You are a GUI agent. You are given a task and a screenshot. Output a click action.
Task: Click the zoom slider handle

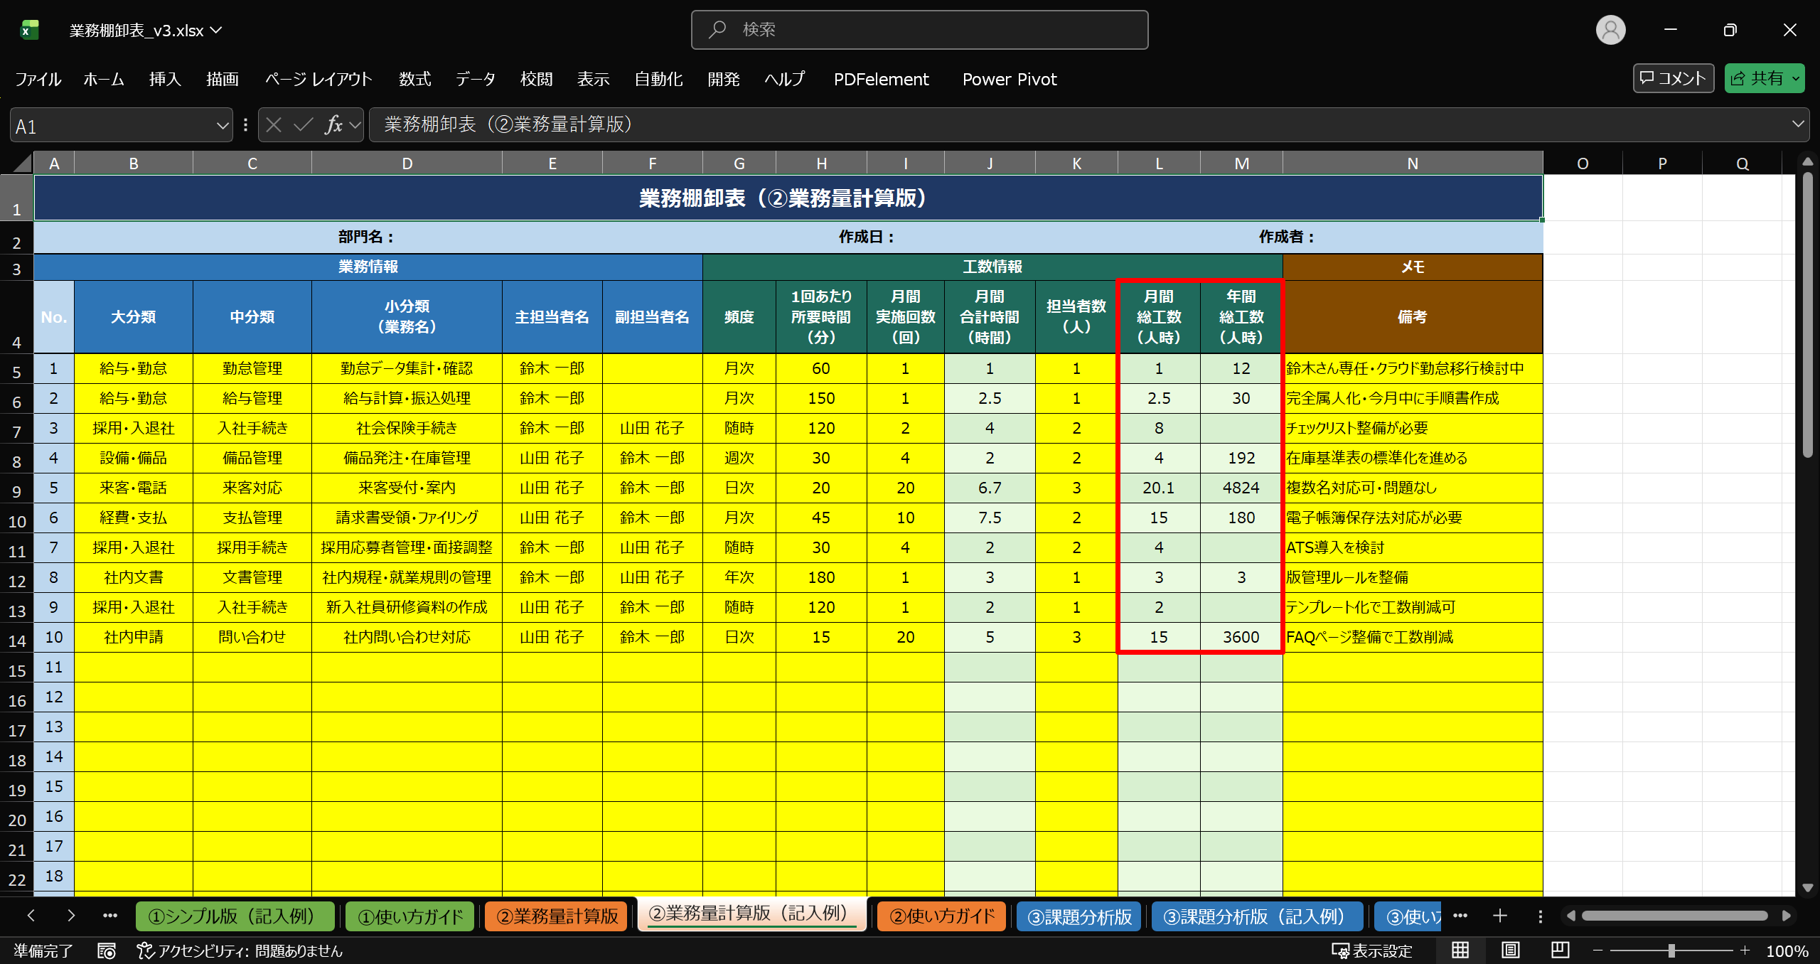click(1671, 950)
